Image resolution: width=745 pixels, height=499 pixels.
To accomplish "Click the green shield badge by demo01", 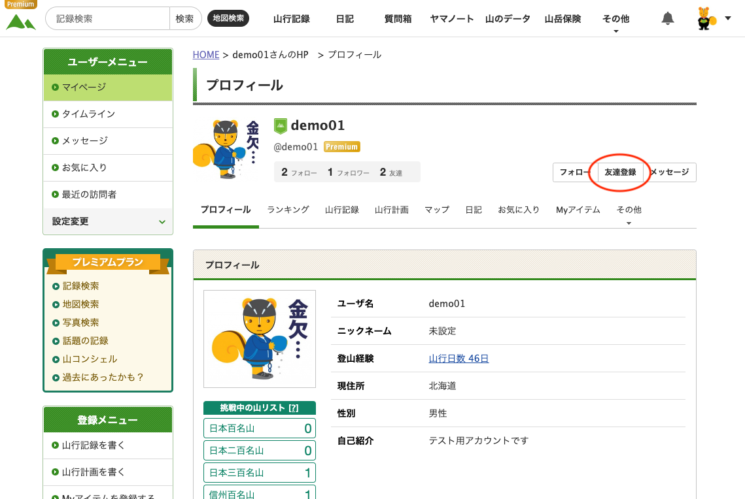I will pyautogui.click(x=281, y=125).
